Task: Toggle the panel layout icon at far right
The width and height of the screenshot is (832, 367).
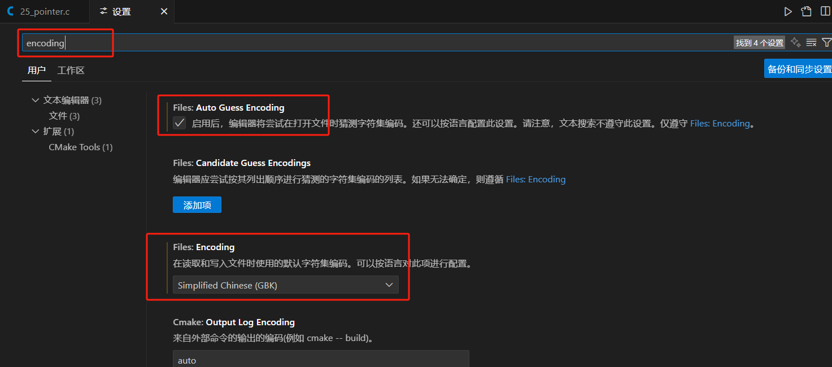Action: point(826,11)
